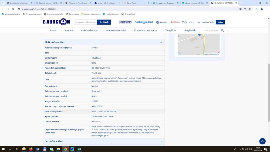Open Firefox from taskbar
270x152 pixels.
[x=31, y=149]
